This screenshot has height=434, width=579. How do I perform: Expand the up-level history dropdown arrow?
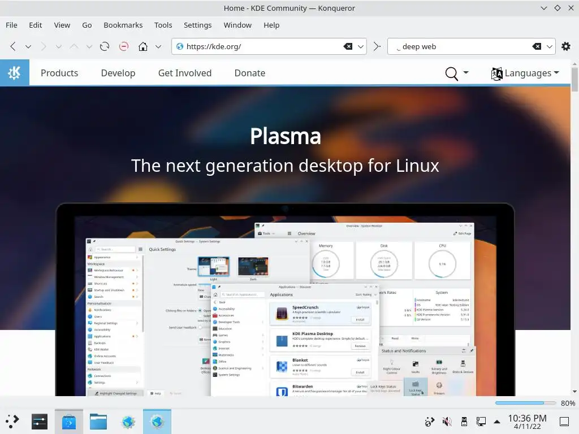[89, 47]
